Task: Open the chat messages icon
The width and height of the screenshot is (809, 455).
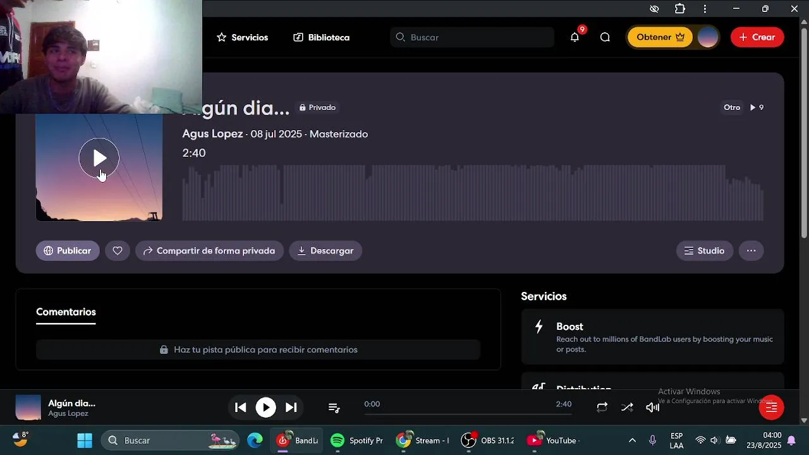Action: pyautogui.click(x=605, y=37)
